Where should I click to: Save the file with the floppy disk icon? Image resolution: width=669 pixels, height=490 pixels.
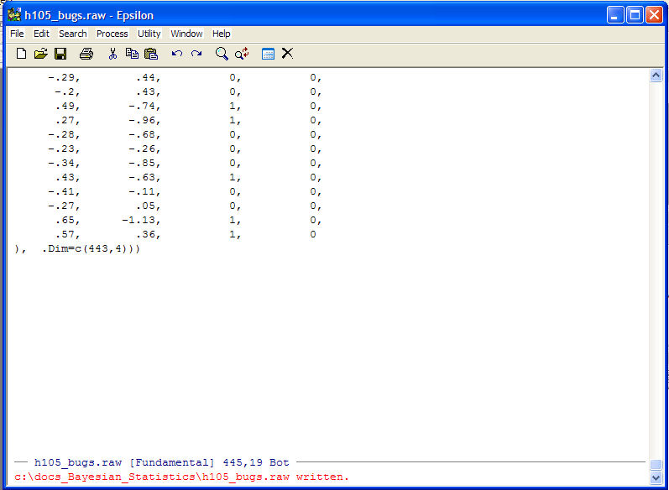[x=60, y=54]
